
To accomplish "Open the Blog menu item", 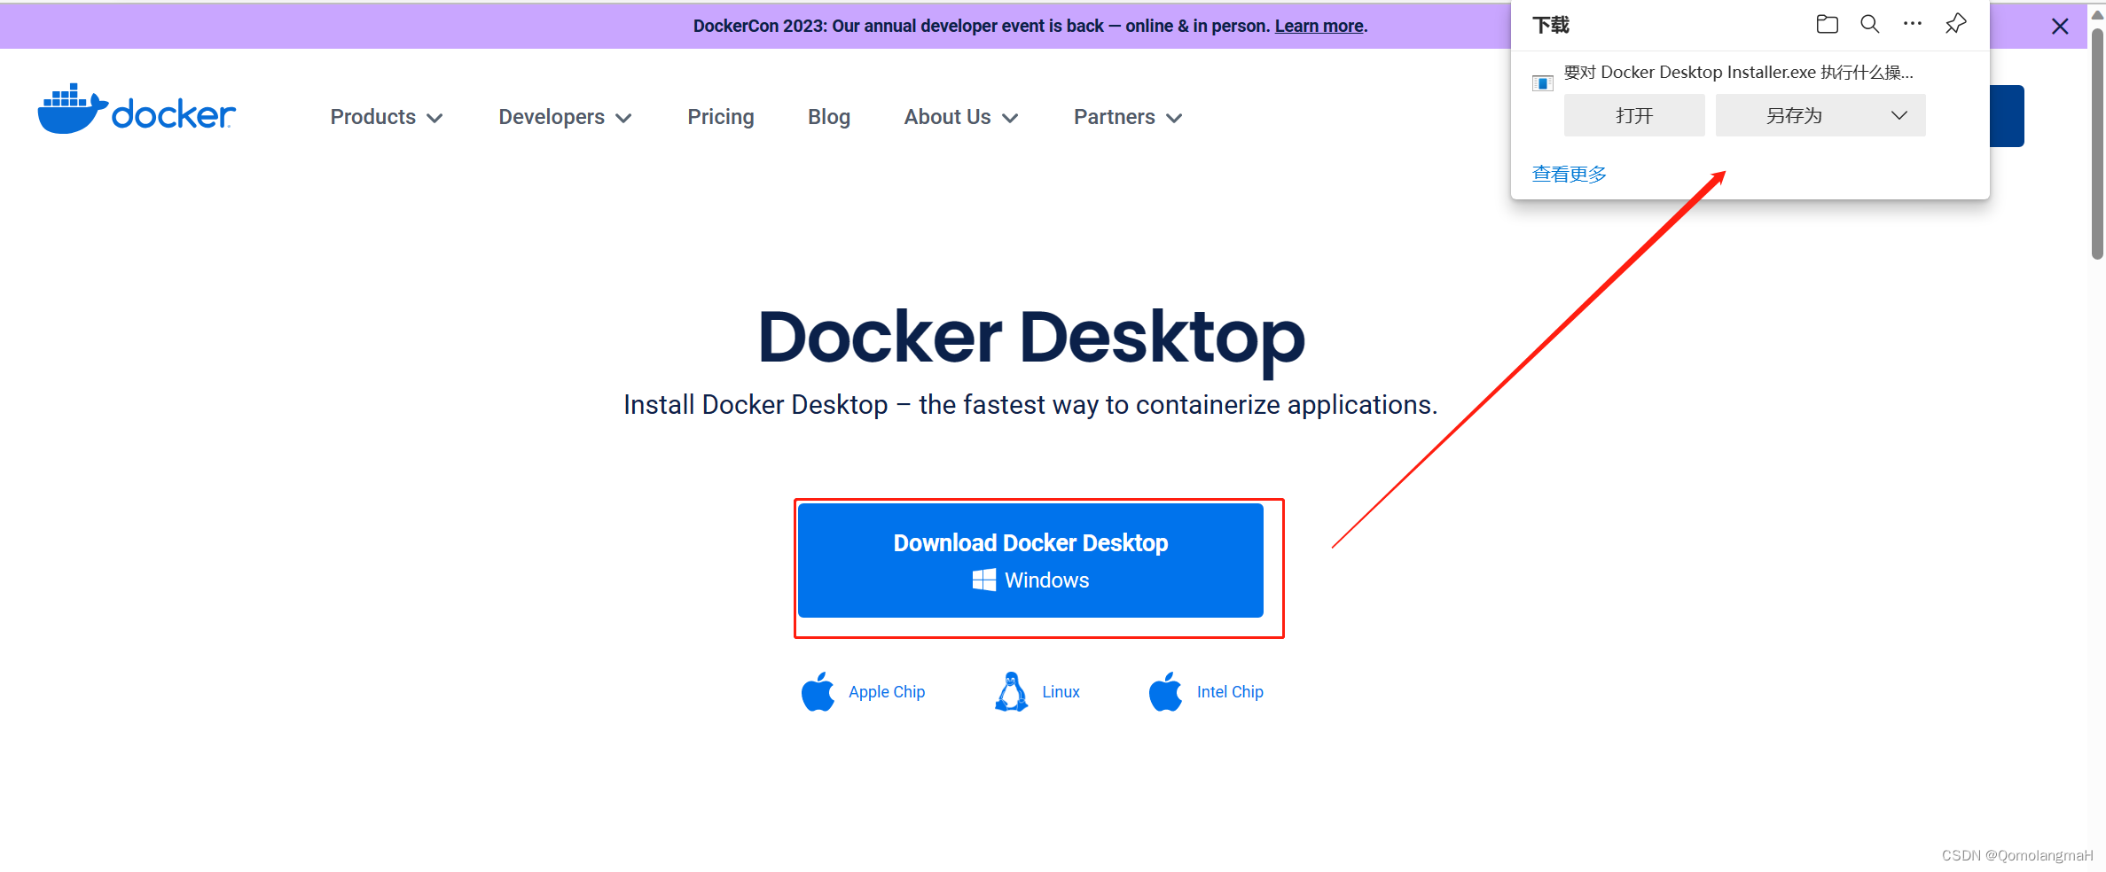I will click(828, 116).
